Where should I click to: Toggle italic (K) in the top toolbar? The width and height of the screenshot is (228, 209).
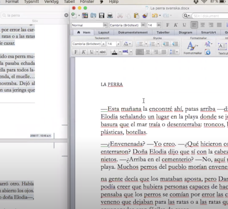176,25
